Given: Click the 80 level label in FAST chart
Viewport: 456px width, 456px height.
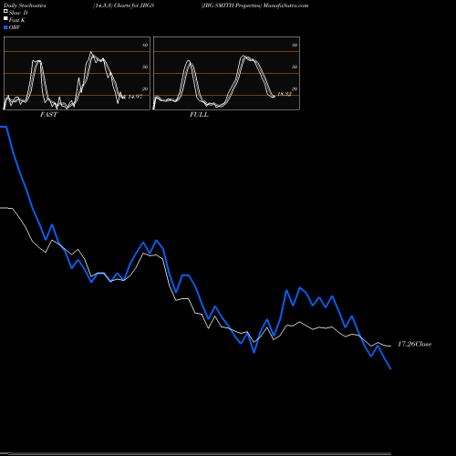Looking at the screenshot, I should [145, 45].
